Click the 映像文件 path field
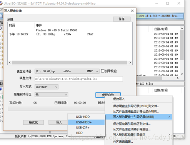The image size is (190, 145). (x=79, y=79)
